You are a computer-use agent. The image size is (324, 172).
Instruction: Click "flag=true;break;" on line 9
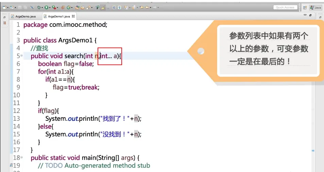pyautogui.click(x=76, y=87)
